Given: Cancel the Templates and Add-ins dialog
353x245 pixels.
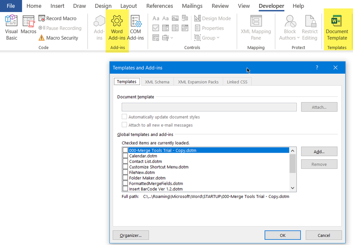Looking at the screenshot, I should pos(324,235).
